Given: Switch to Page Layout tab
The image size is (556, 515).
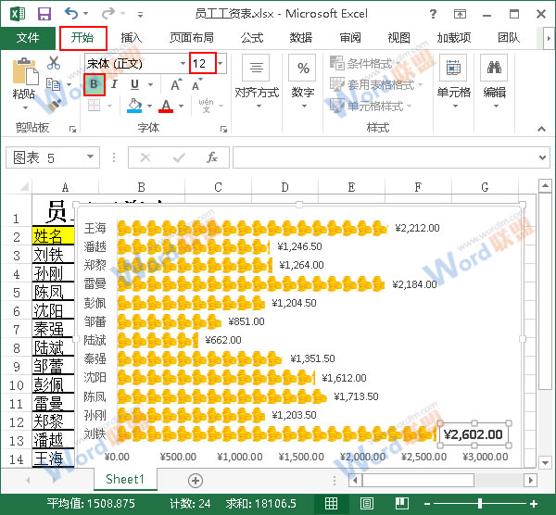Looking at the screenshot, I should point(192,38).
